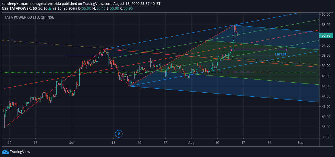Click the Aug label on time axis
This screenshot has height=157, width=335.
click(192, 142)
